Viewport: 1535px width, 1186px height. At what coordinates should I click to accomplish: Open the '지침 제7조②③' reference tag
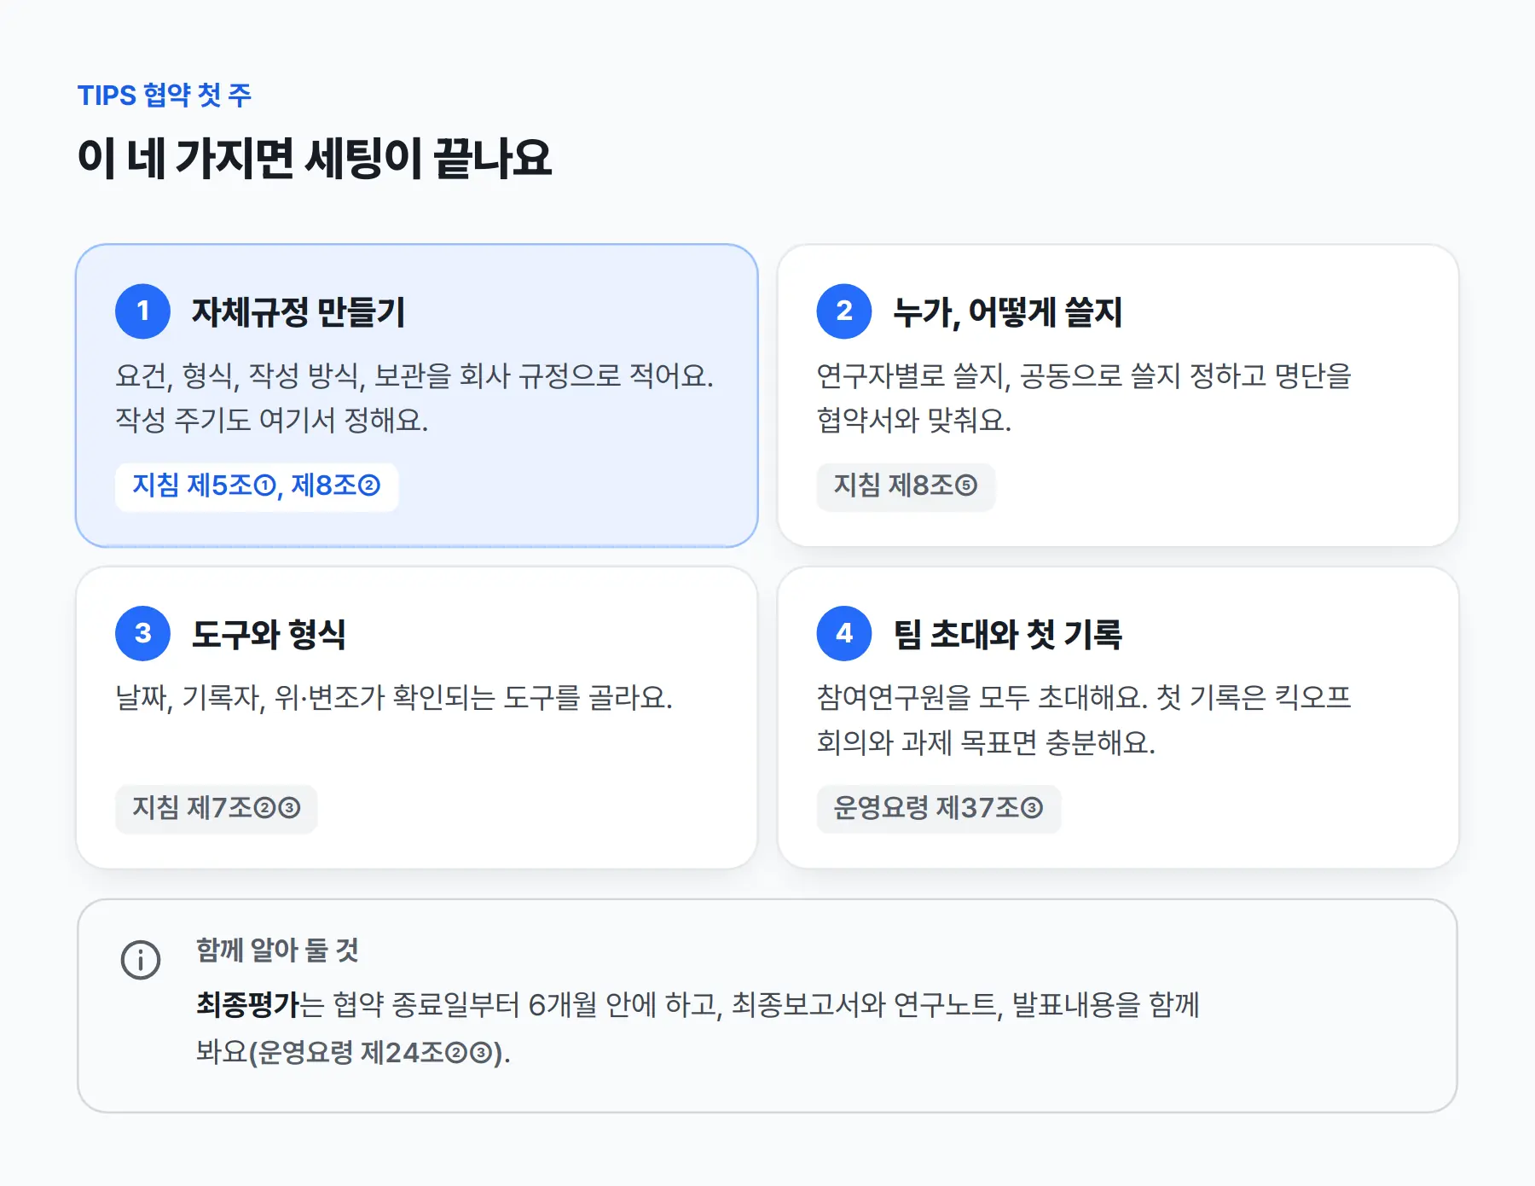pyautogui.click(x=216, y=808)
